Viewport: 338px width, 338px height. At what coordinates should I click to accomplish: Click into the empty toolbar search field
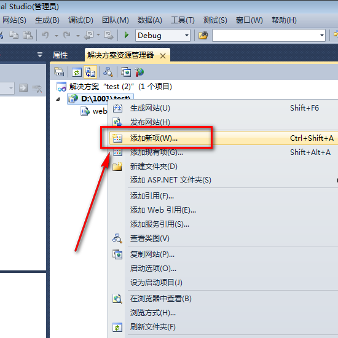pos(265,36)
